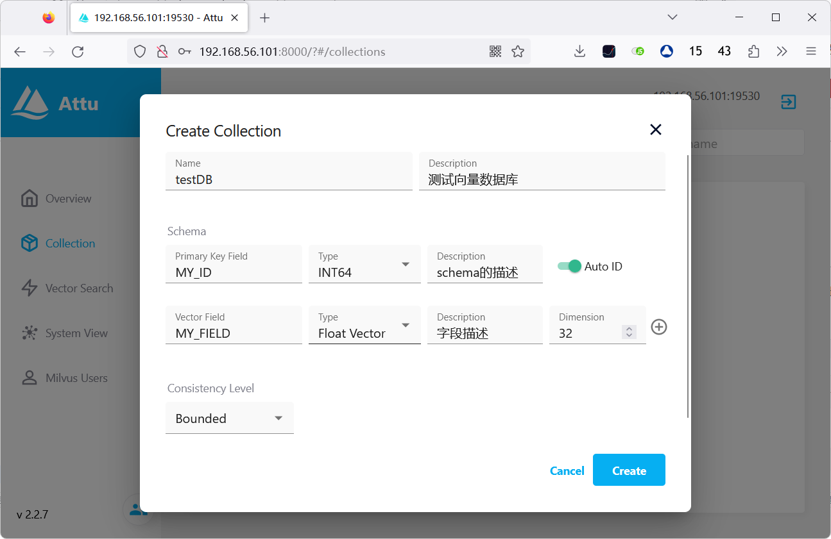The height and width of the screenshot is (539, 831).
Task: Cancel collection creation
Action: (567, 470)
